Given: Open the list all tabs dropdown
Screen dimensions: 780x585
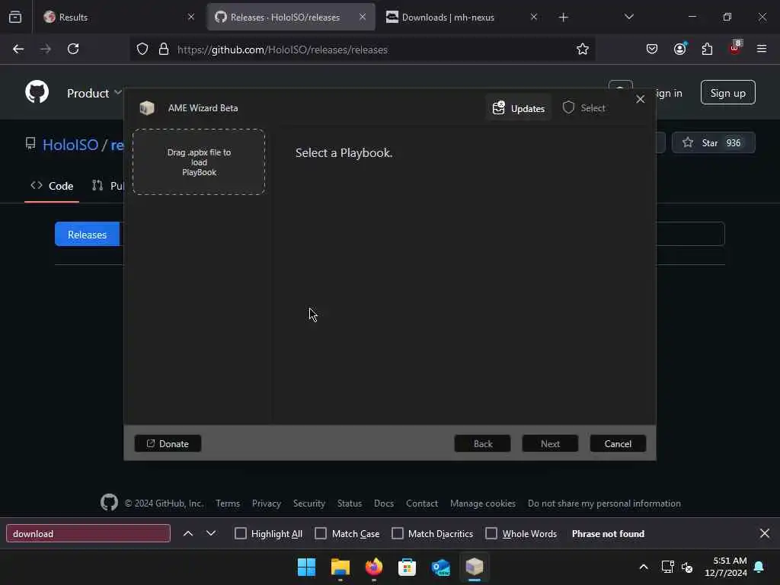Looking at the screenshot, I should [628, 17].
